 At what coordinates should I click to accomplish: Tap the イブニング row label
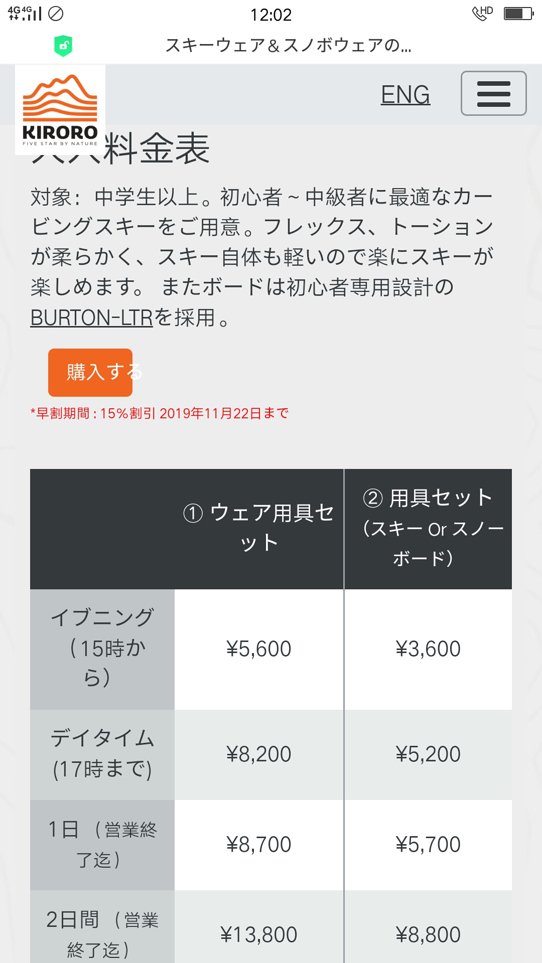point(102,648)
